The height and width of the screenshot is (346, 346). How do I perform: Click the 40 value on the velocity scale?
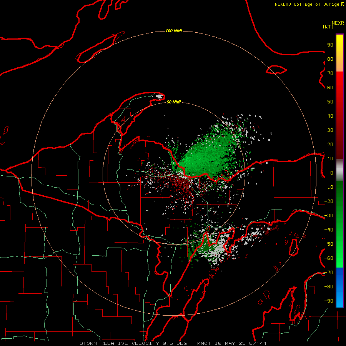[330, 116]
